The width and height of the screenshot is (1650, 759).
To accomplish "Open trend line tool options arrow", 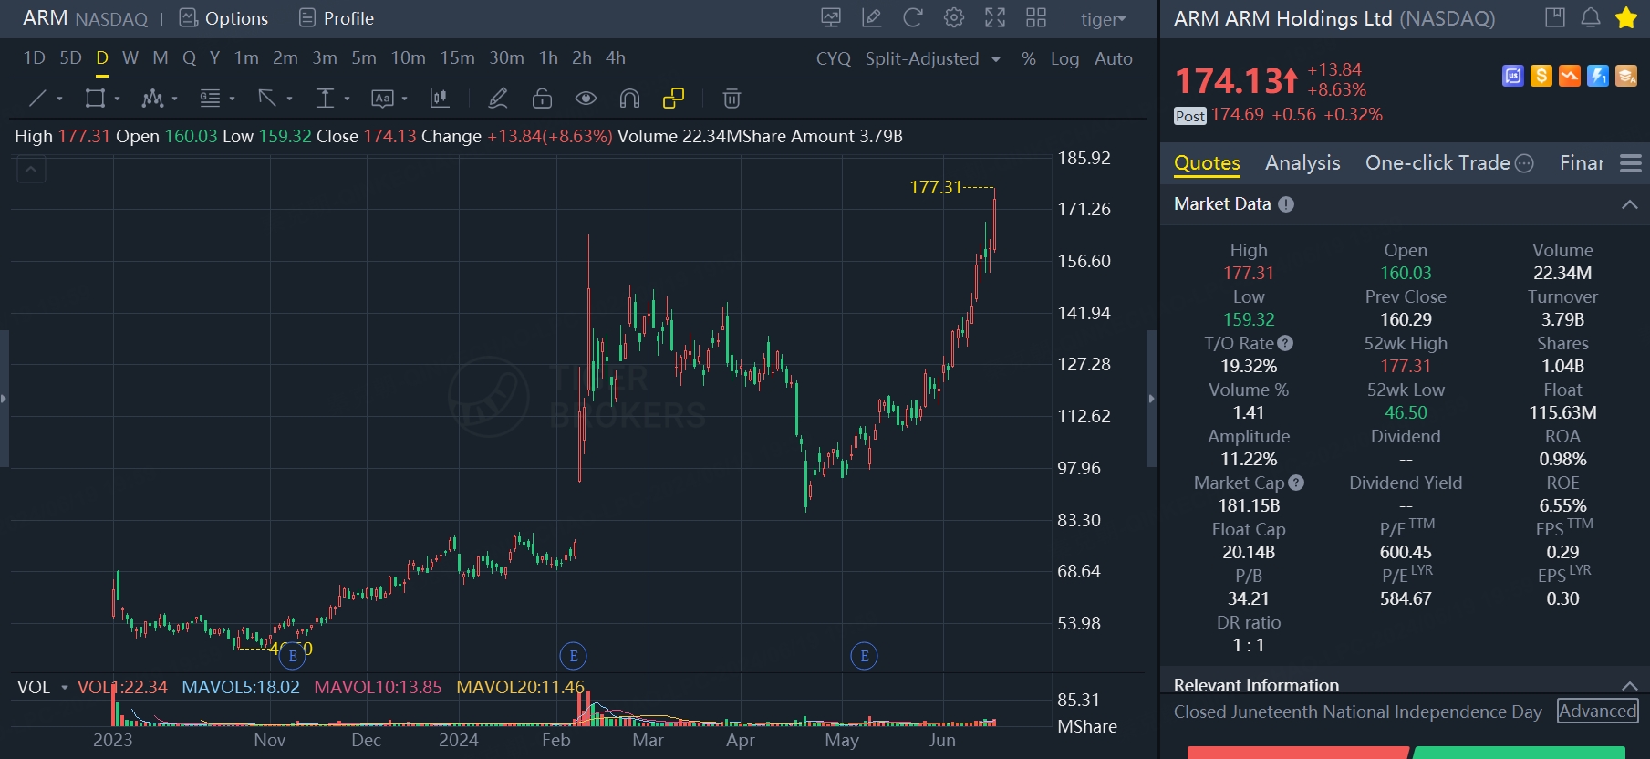I will tap(59, 99).
